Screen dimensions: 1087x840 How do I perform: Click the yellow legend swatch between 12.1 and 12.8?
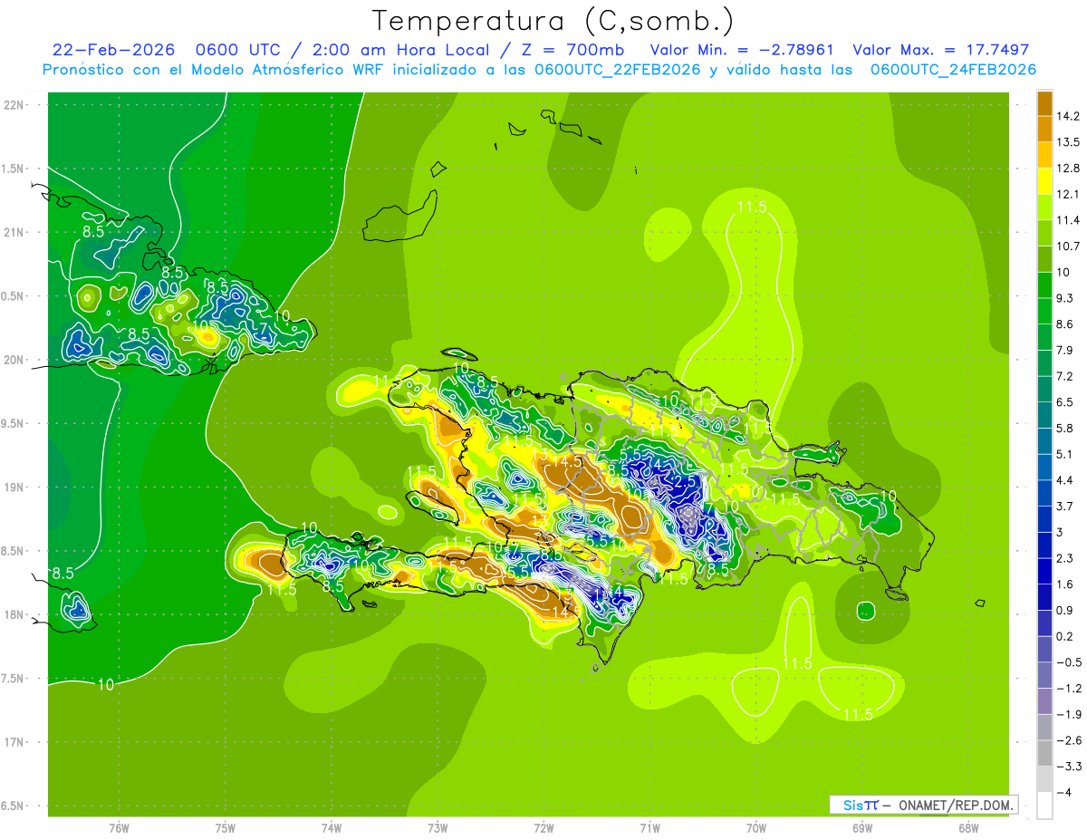click(1044, 181)
